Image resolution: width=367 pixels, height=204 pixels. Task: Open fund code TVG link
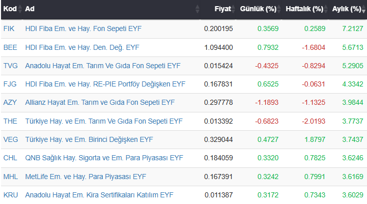(11, 66)
